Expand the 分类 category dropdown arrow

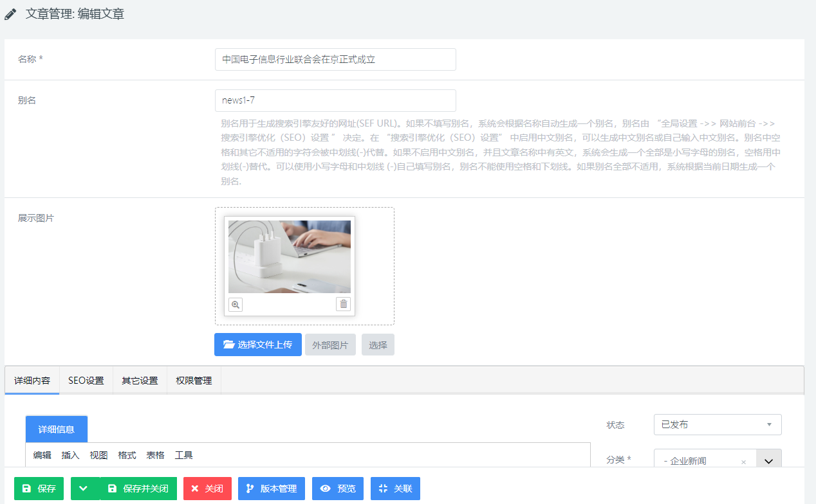(768, 461)
